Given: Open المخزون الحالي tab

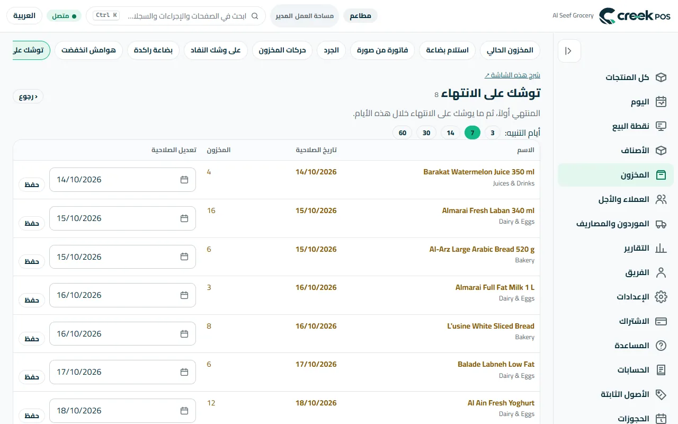Looking at the screenshot, I should tap(510, 50).
